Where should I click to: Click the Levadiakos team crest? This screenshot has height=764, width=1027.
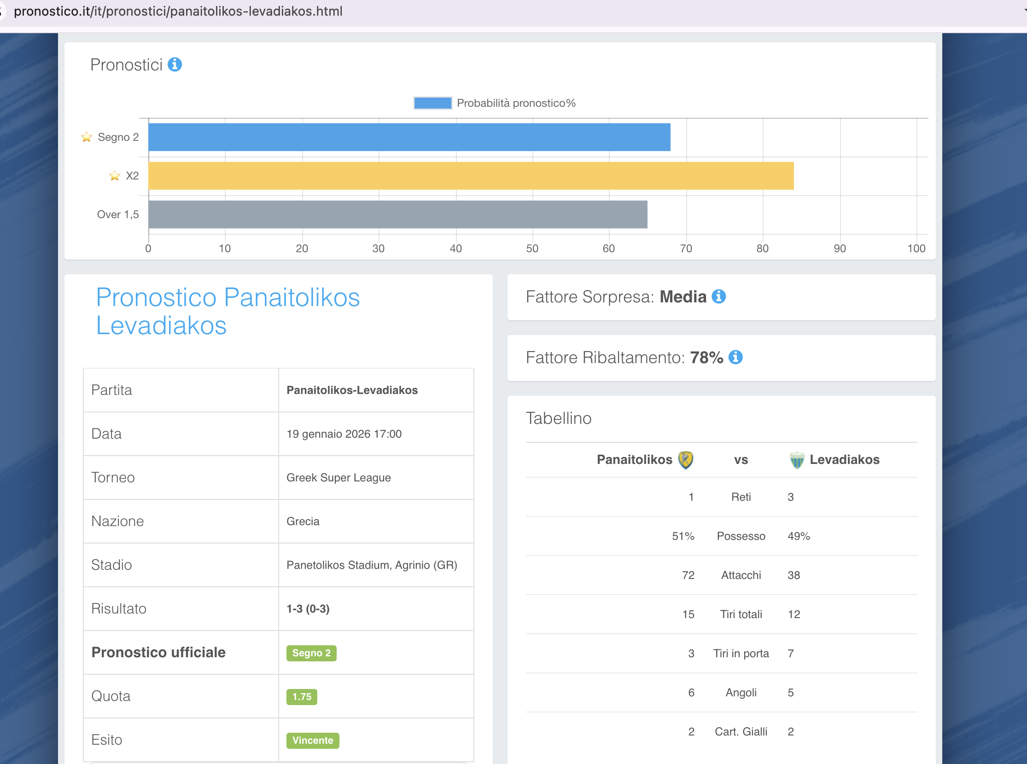pos(797,460)
